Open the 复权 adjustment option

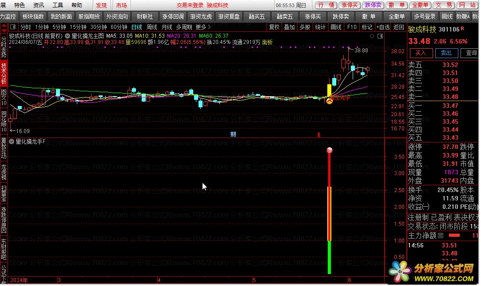274,27
